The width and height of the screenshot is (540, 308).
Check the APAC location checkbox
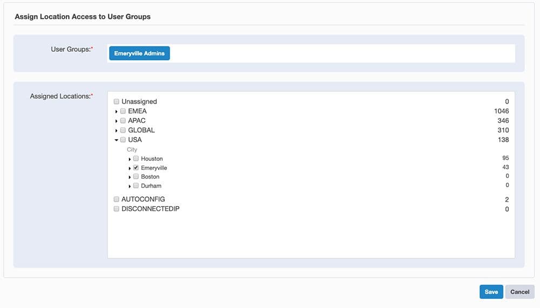pos(123,121)
